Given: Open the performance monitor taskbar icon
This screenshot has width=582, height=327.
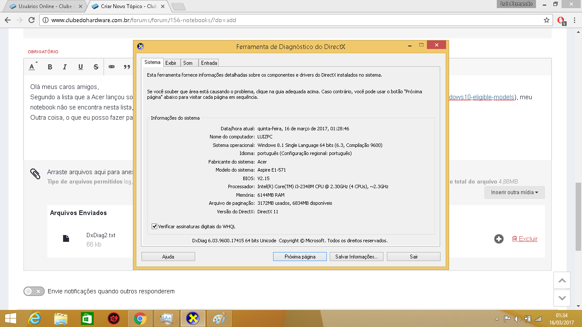Looking at the screenshot, I should tap(166, 318).
